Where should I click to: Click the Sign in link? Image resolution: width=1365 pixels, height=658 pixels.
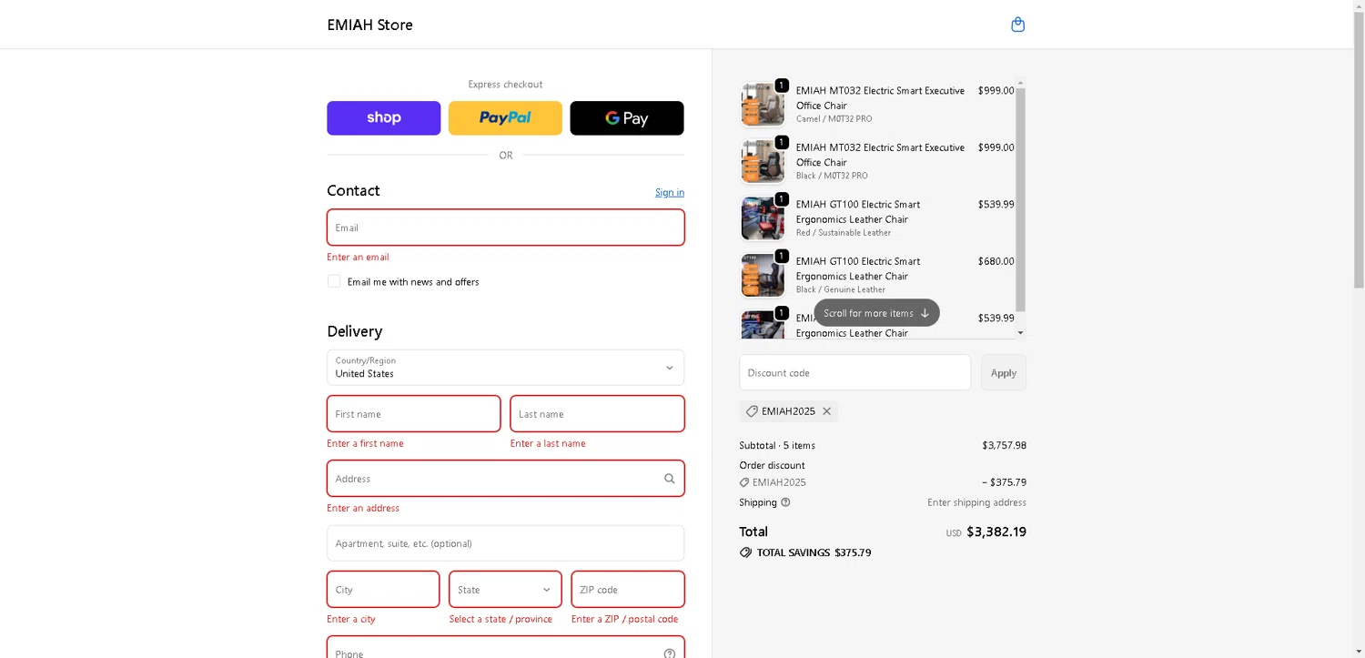(x=669, y=192)
